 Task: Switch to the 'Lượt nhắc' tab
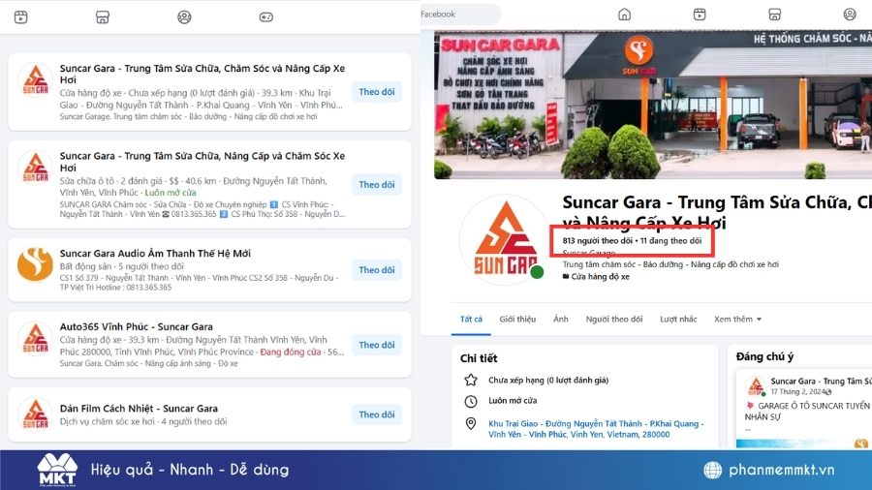pos(678,320)
